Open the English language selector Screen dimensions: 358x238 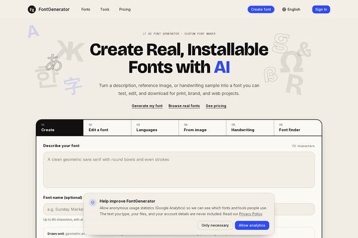pos(291,10)
